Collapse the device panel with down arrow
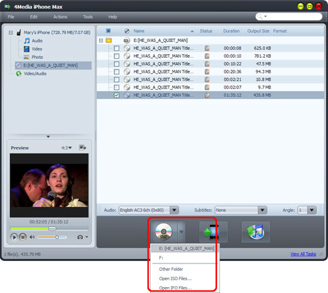The image size is (328, 293). 49,137
